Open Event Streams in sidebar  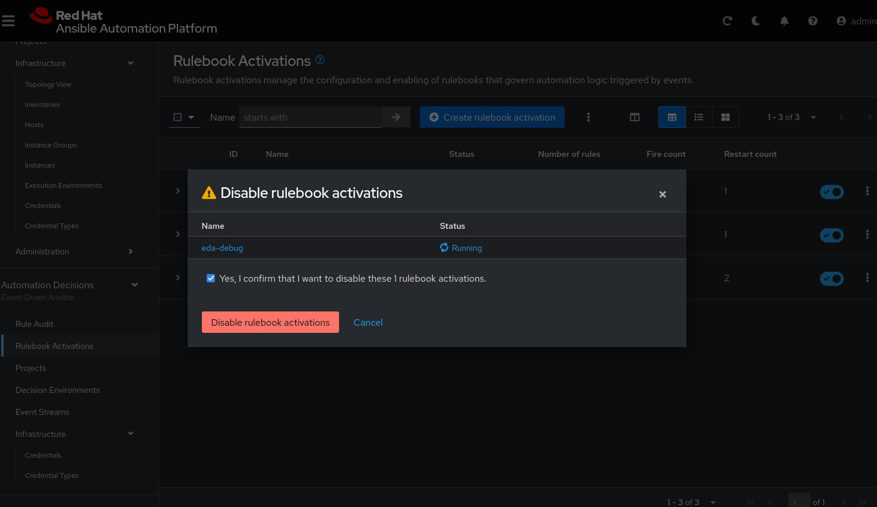tap(42, 412)
